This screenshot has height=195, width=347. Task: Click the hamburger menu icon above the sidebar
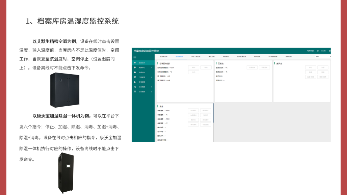[135, 57]
